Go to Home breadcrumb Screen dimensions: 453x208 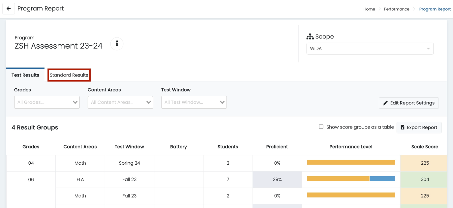[x=369, y=9]
